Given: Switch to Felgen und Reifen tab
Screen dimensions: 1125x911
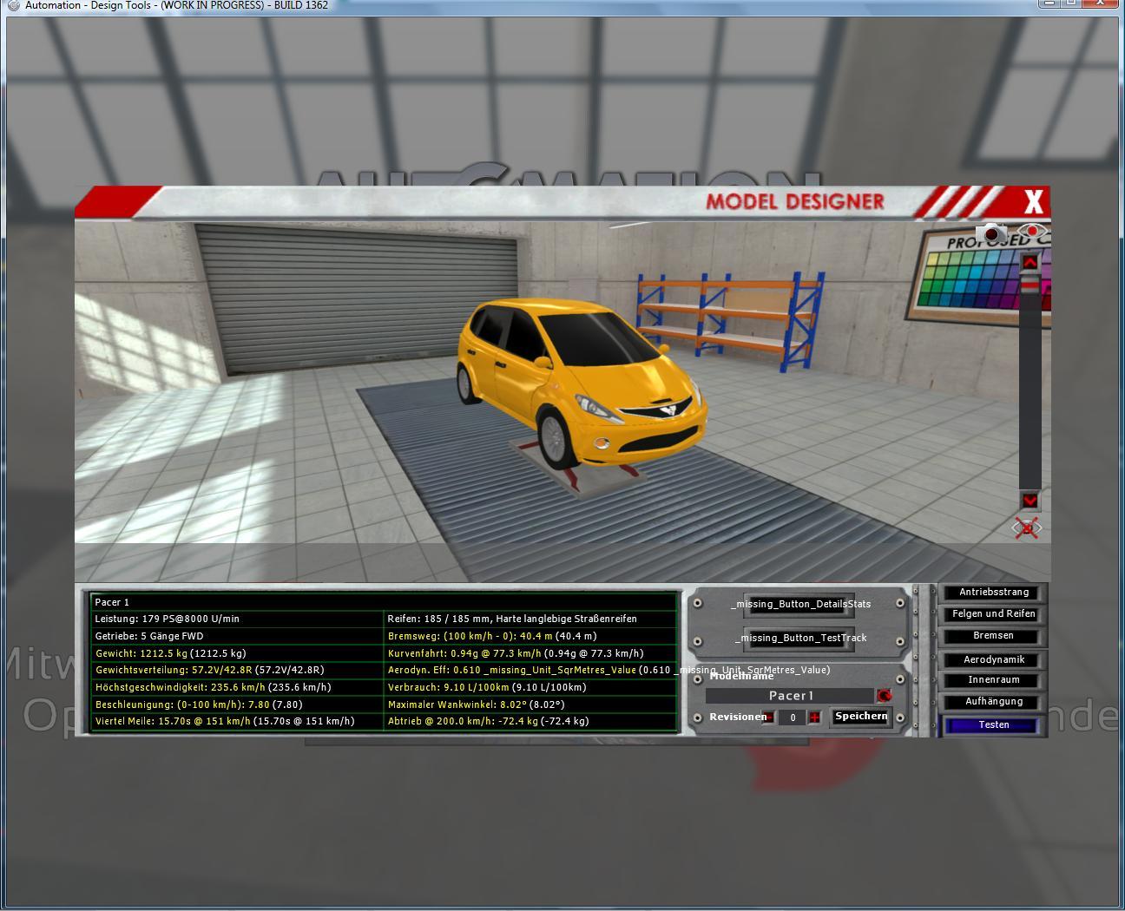Looking at the screenshot, I should 993,614.
